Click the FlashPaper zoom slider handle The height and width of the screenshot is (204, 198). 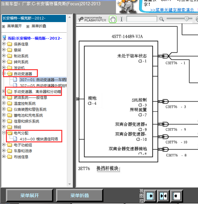tap(186, 19)
